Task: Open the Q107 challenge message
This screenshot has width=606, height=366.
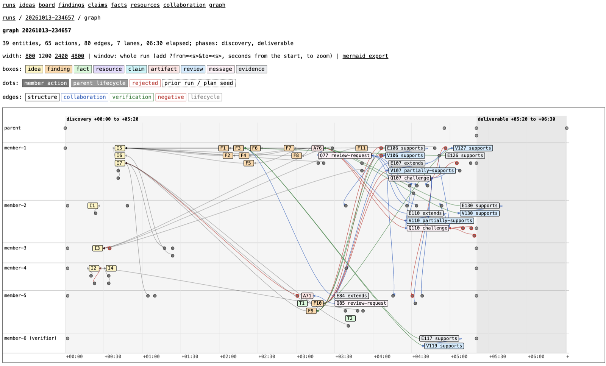Action: pyautogui.click(x=409, y=178)
